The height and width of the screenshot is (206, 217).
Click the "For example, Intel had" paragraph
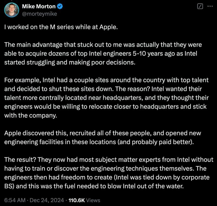(x=106, y=98)
